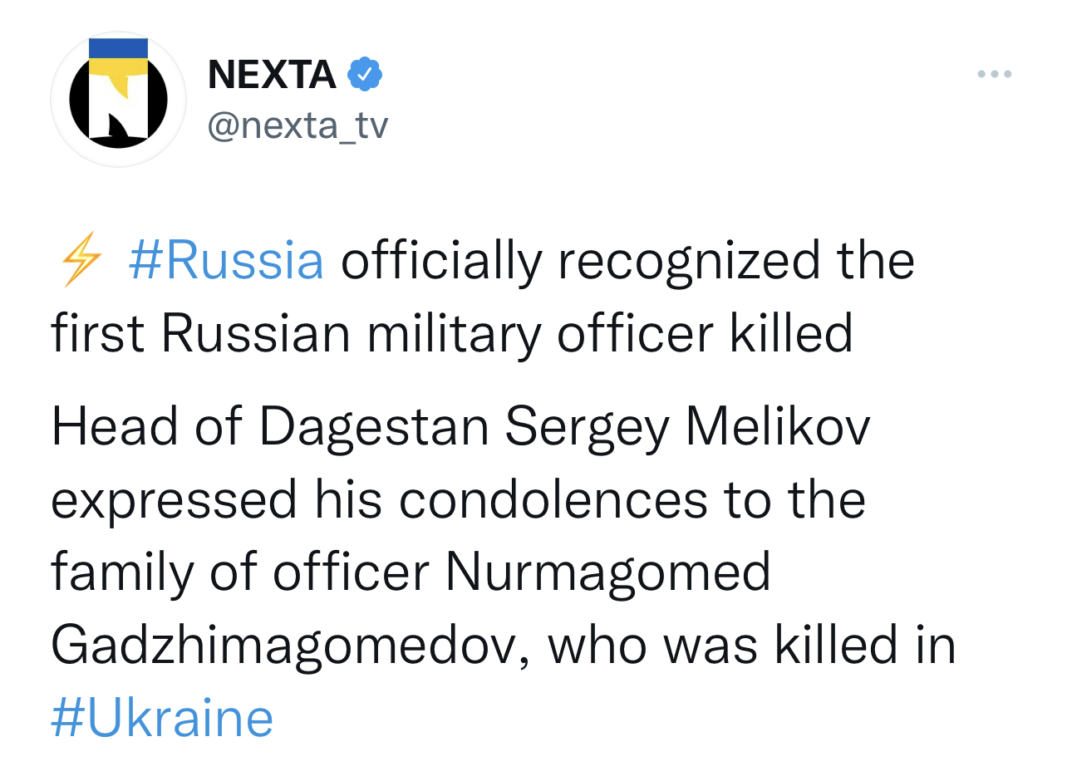The height and width of the screenshot is (781, 1067).
Task: Click the white N letter in the logo
Action: (x=119, y=108)
